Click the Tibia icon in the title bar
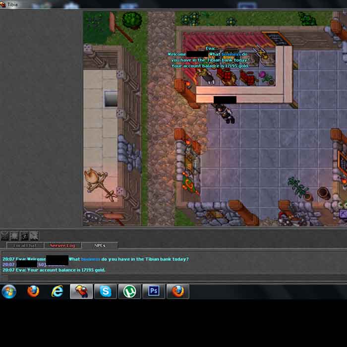This screenshot has width=347, height=347. pyautogui.click(x=2, y=4)
